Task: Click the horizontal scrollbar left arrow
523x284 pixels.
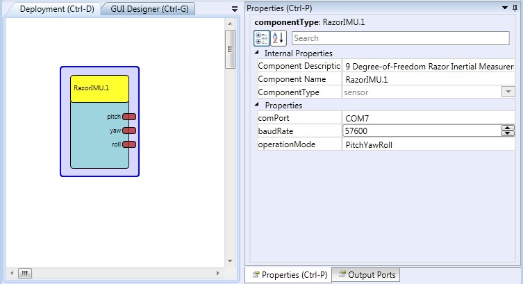Action: point(12,273)
